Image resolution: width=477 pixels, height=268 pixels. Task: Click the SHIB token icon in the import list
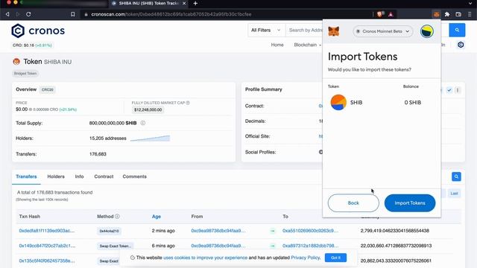[x=338, y=103]
